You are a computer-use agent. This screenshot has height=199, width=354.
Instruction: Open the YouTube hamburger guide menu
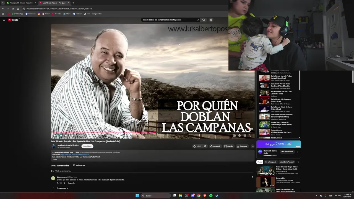click(4, 20)
